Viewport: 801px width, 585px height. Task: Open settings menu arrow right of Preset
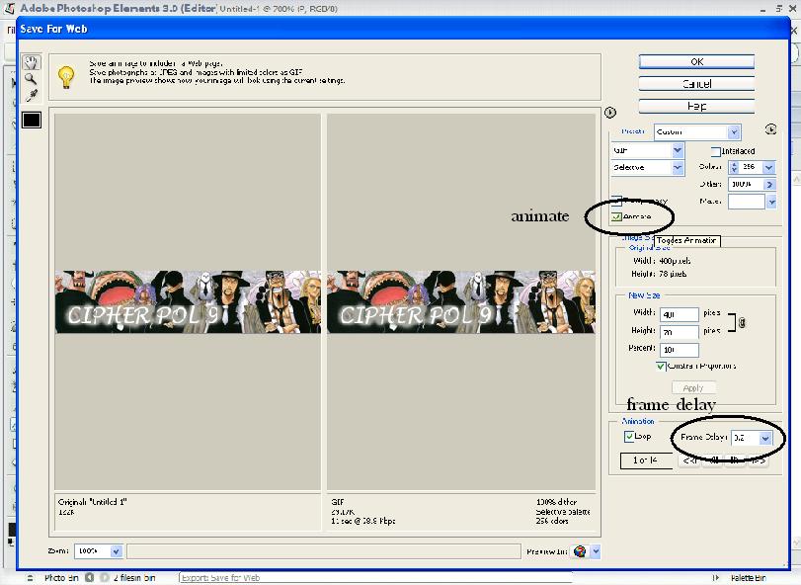pos(770,129)
